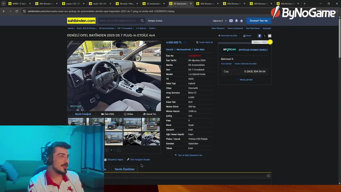Click the Spoticar dealer logo
This screenshot has height=192, width=341.
(229, 50)
